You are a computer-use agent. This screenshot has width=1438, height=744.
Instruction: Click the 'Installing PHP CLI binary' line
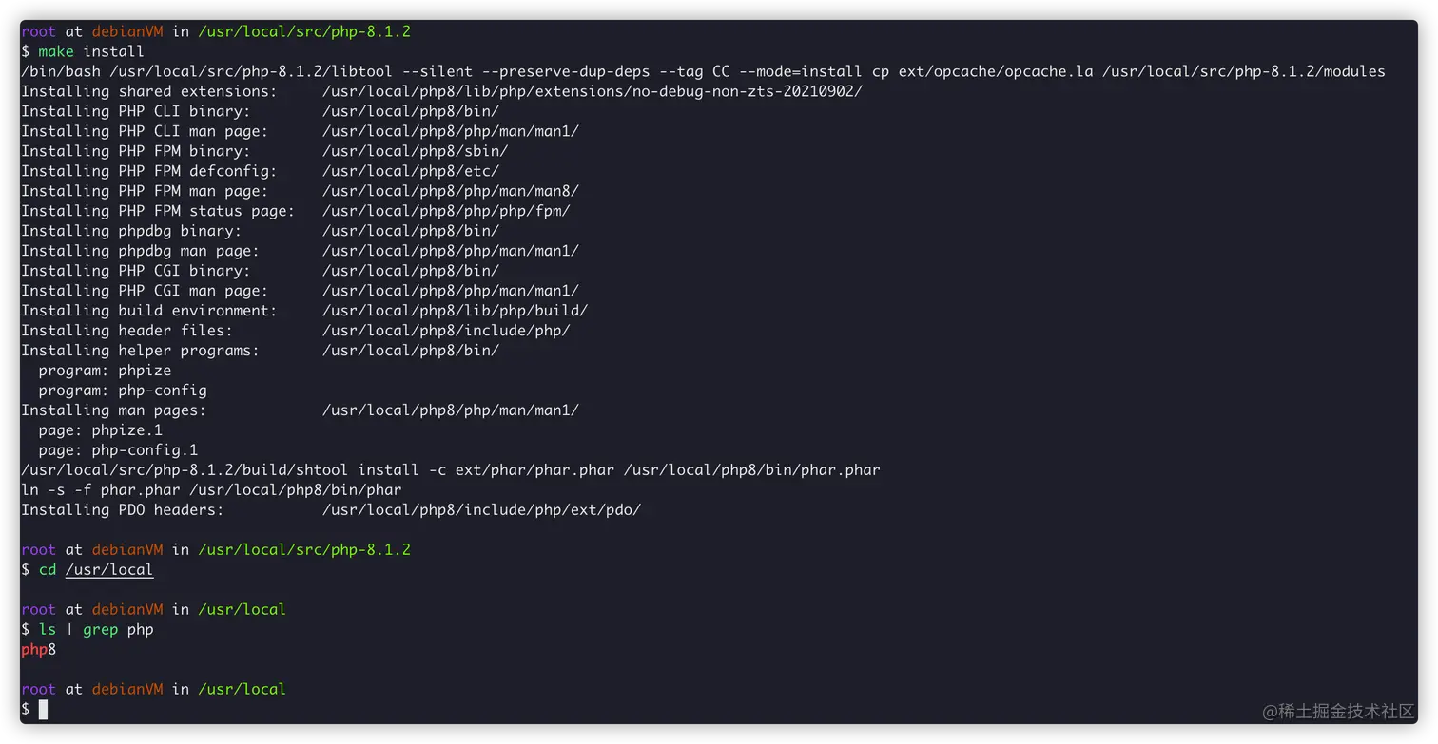(260, 111)
